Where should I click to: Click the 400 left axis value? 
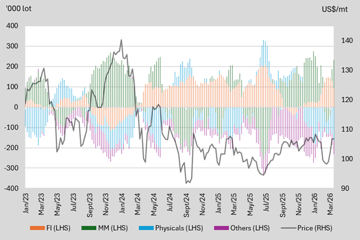point(12,25)
